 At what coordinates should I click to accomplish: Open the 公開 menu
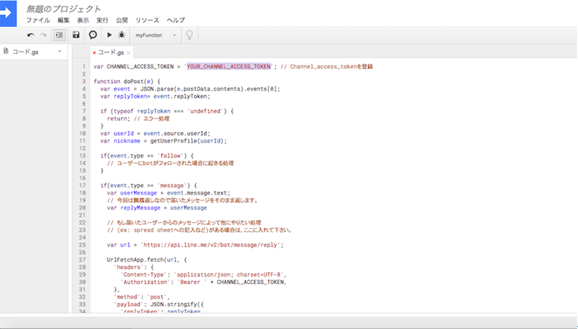(121, 21)
